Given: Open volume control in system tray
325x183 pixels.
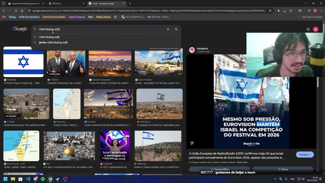Looking at the screenshot, I should coord(303,179).
